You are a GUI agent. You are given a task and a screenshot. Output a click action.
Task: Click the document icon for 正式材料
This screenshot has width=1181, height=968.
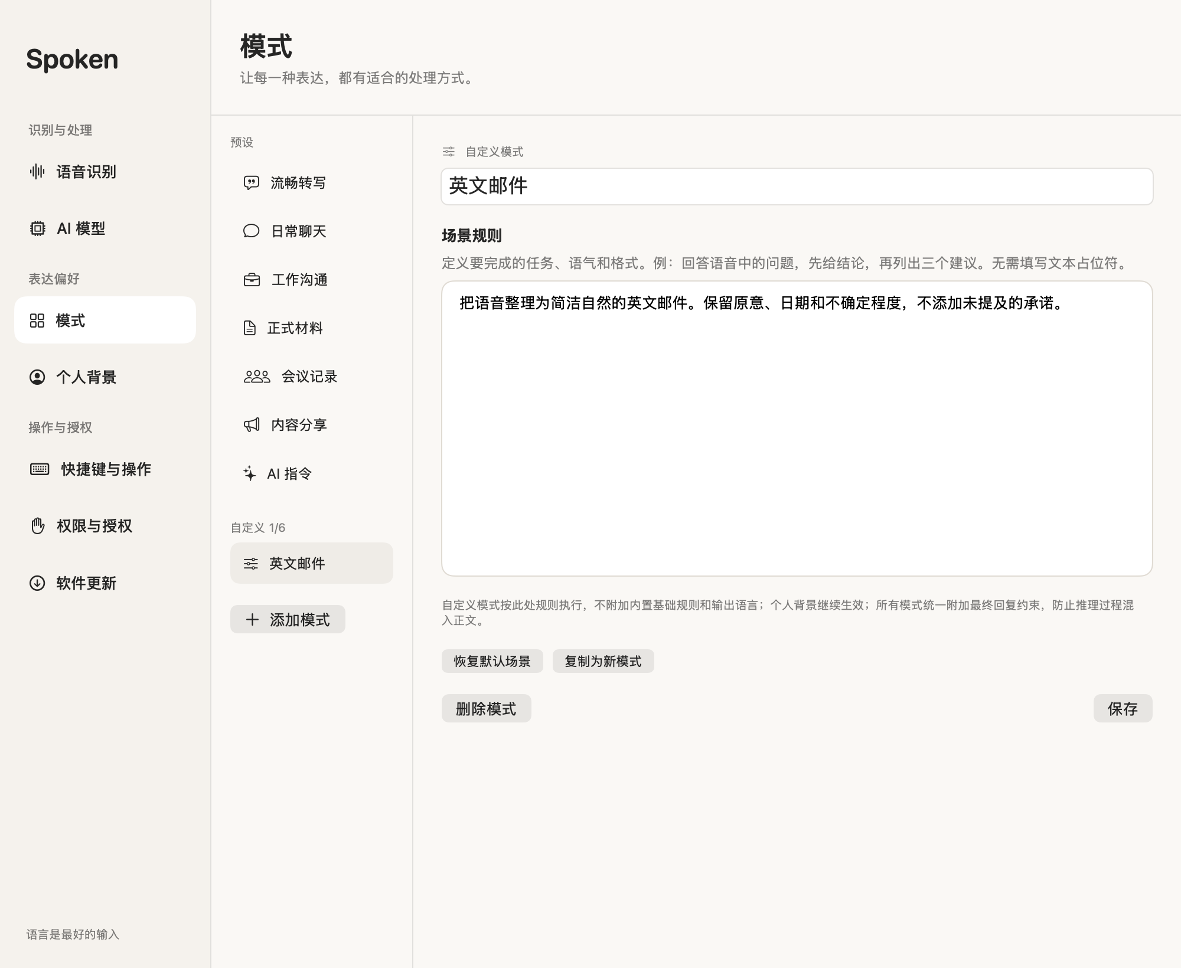coord(250,328)
